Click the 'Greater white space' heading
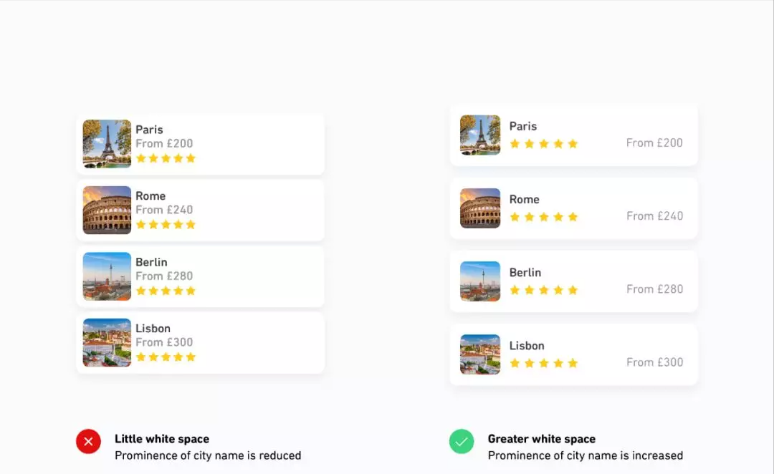The image size is (774, 474). click(x=542, y=439)
